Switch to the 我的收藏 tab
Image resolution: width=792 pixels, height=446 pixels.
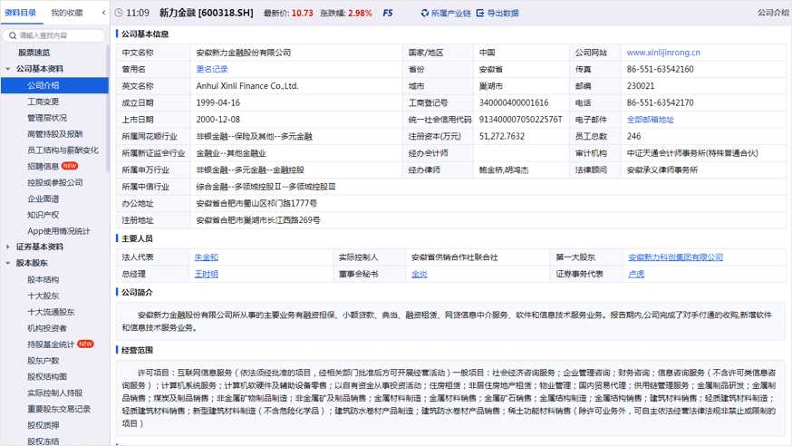point(67,13)
